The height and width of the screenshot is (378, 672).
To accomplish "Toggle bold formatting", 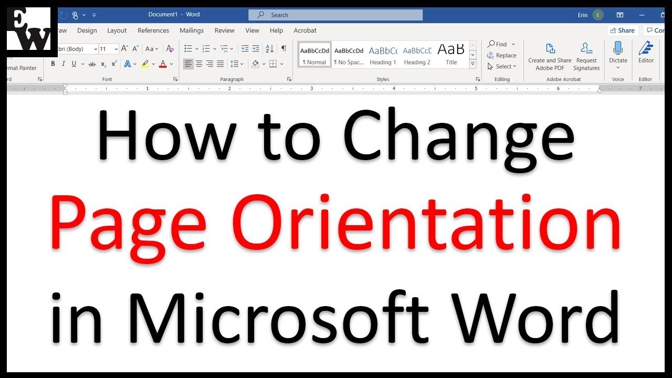I will pyautogui.click(x=52, y=64).
